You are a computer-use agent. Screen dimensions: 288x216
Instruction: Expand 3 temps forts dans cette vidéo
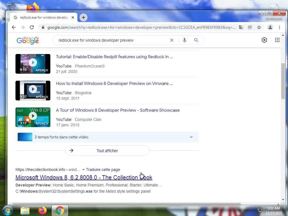[107, 137]
